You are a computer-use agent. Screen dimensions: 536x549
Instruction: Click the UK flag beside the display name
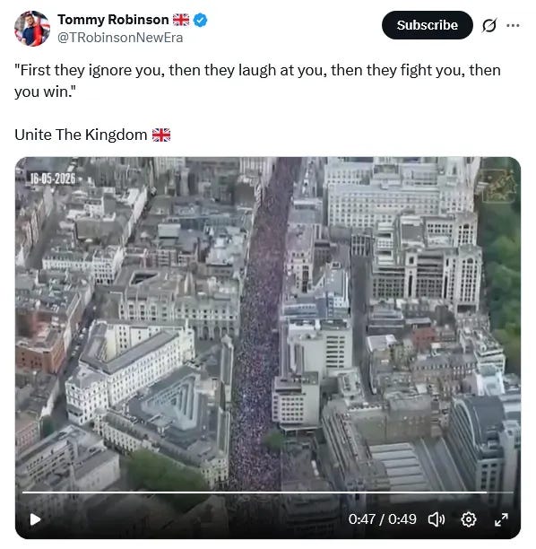coord(181,20)
